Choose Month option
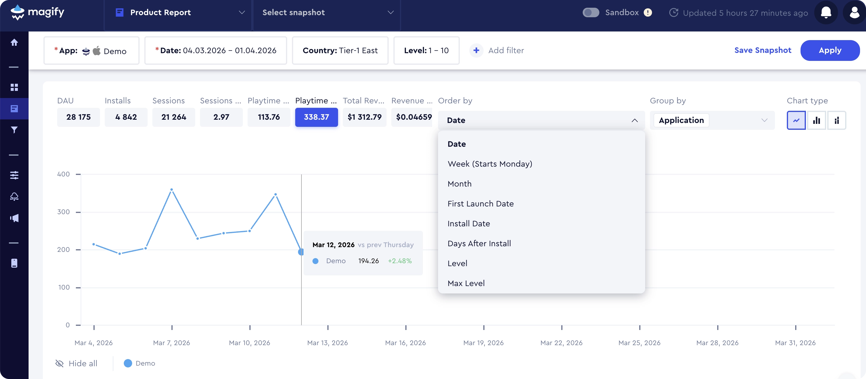This screenshot has width=866, height=379. pos(541,184)
